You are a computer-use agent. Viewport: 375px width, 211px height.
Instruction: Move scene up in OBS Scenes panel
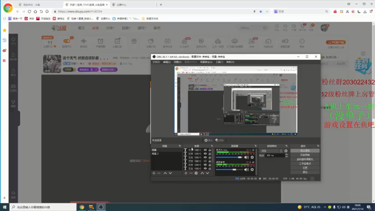[165, 173]
